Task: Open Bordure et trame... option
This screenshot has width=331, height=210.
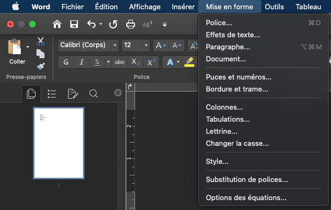Action: point(263,89)
